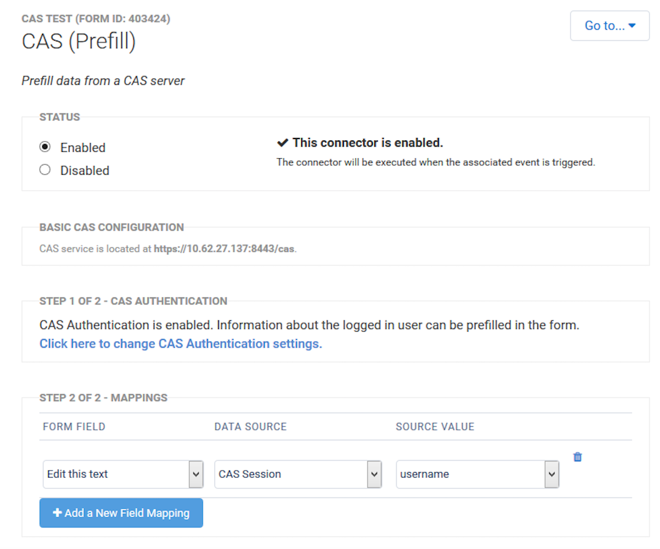Delete the field mapping with trash icon

[577, 457]
